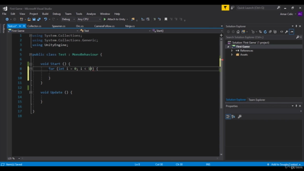Viewport: 304px width, 171px height.
Task: Click the New Project toolbar icon
Action: [x=21, y=19]
